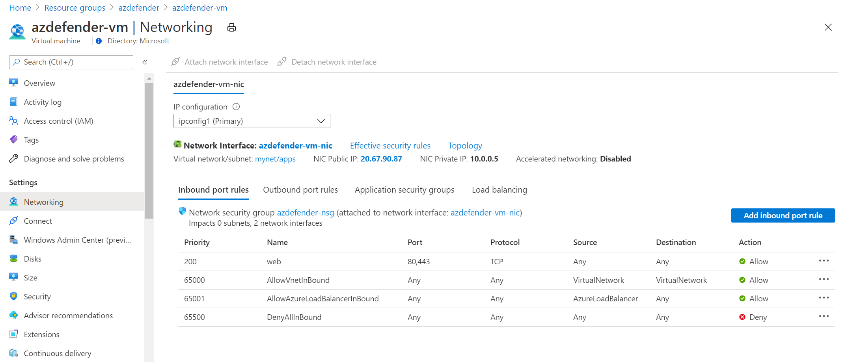This screenshot has width=848, height=362.
Task: Switch to Outbound port rules tab
Action: pos(300,190)
